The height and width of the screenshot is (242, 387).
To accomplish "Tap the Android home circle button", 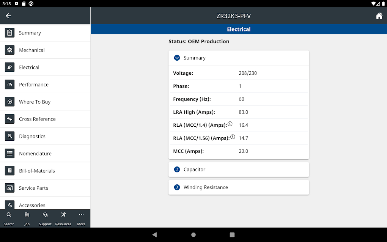I will click(x=193, y=234).
